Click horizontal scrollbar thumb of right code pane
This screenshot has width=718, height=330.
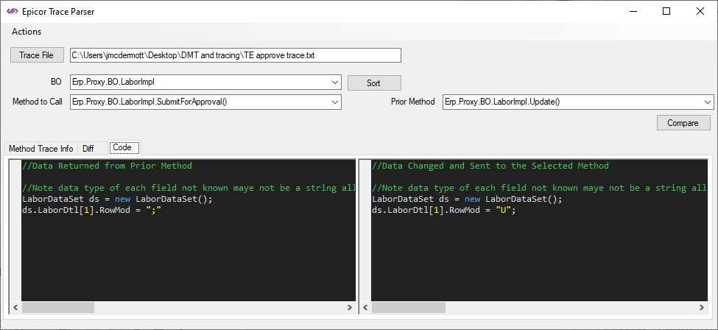409,307
